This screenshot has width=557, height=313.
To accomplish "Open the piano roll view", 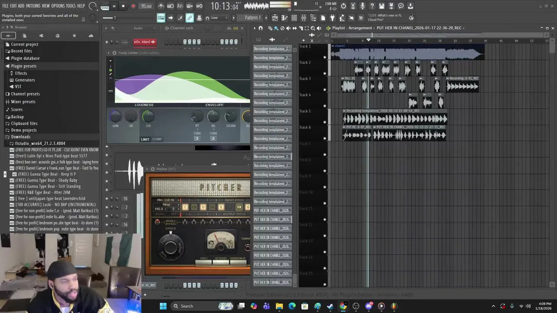I will 285,18.
